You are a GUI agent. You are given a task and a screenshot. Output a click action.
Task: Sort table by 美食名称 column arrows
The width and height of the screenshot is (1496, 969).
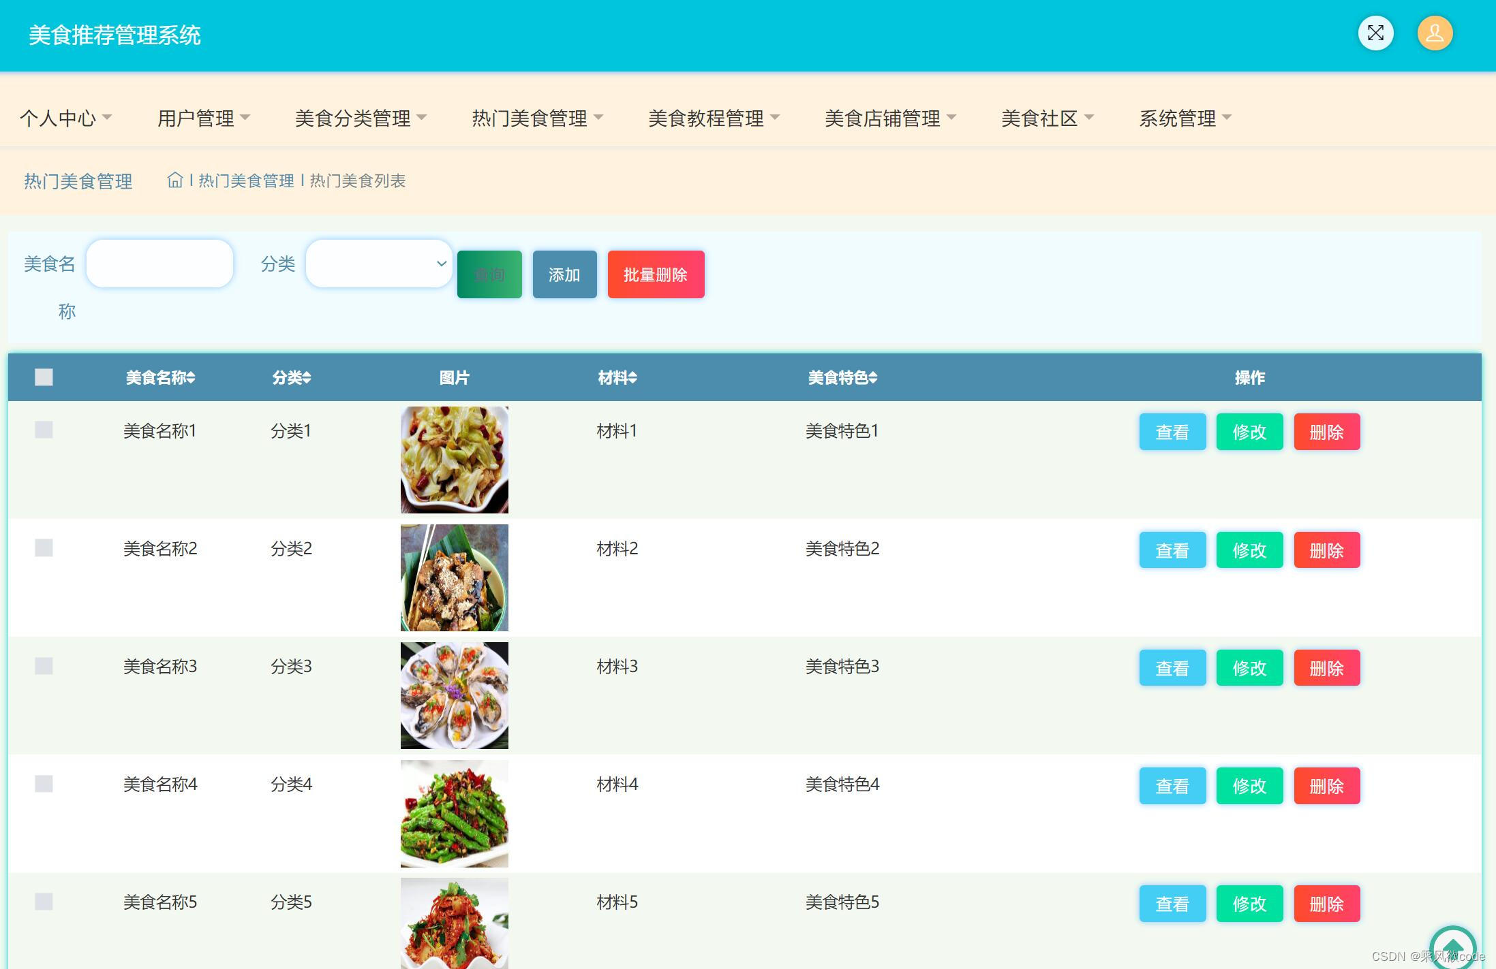pyautogui.click(x=192, y=377)
